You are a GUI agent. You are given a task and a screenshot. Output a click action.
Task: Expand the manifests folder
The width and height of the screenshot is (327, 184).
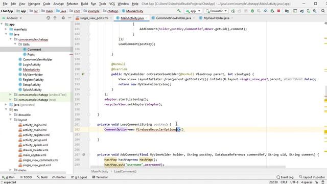click(x=6, y=29)
